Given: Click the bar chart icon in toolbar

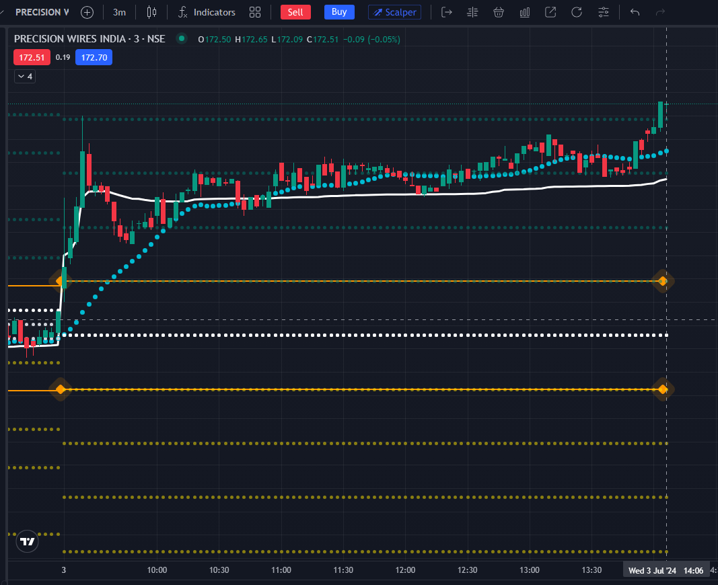Looking at the screenshot, I should [x=525, y=12].
